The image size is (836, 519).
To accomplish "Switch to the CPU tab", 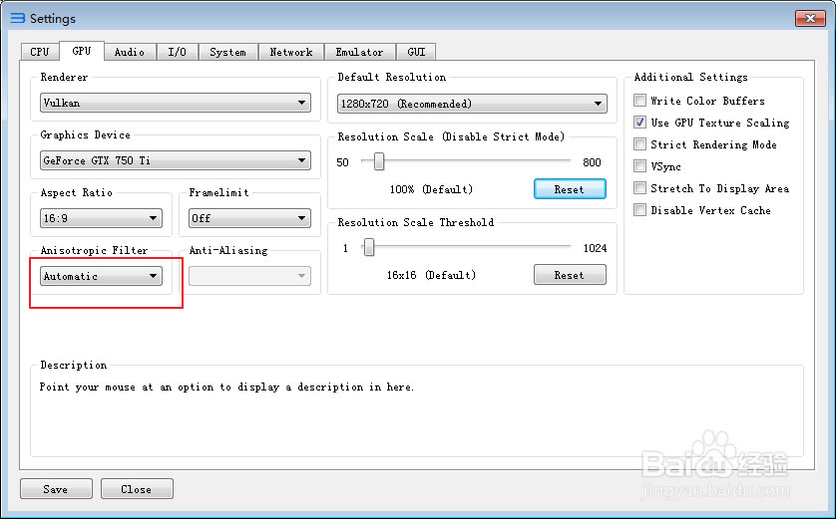I will (x=40, y=52).
